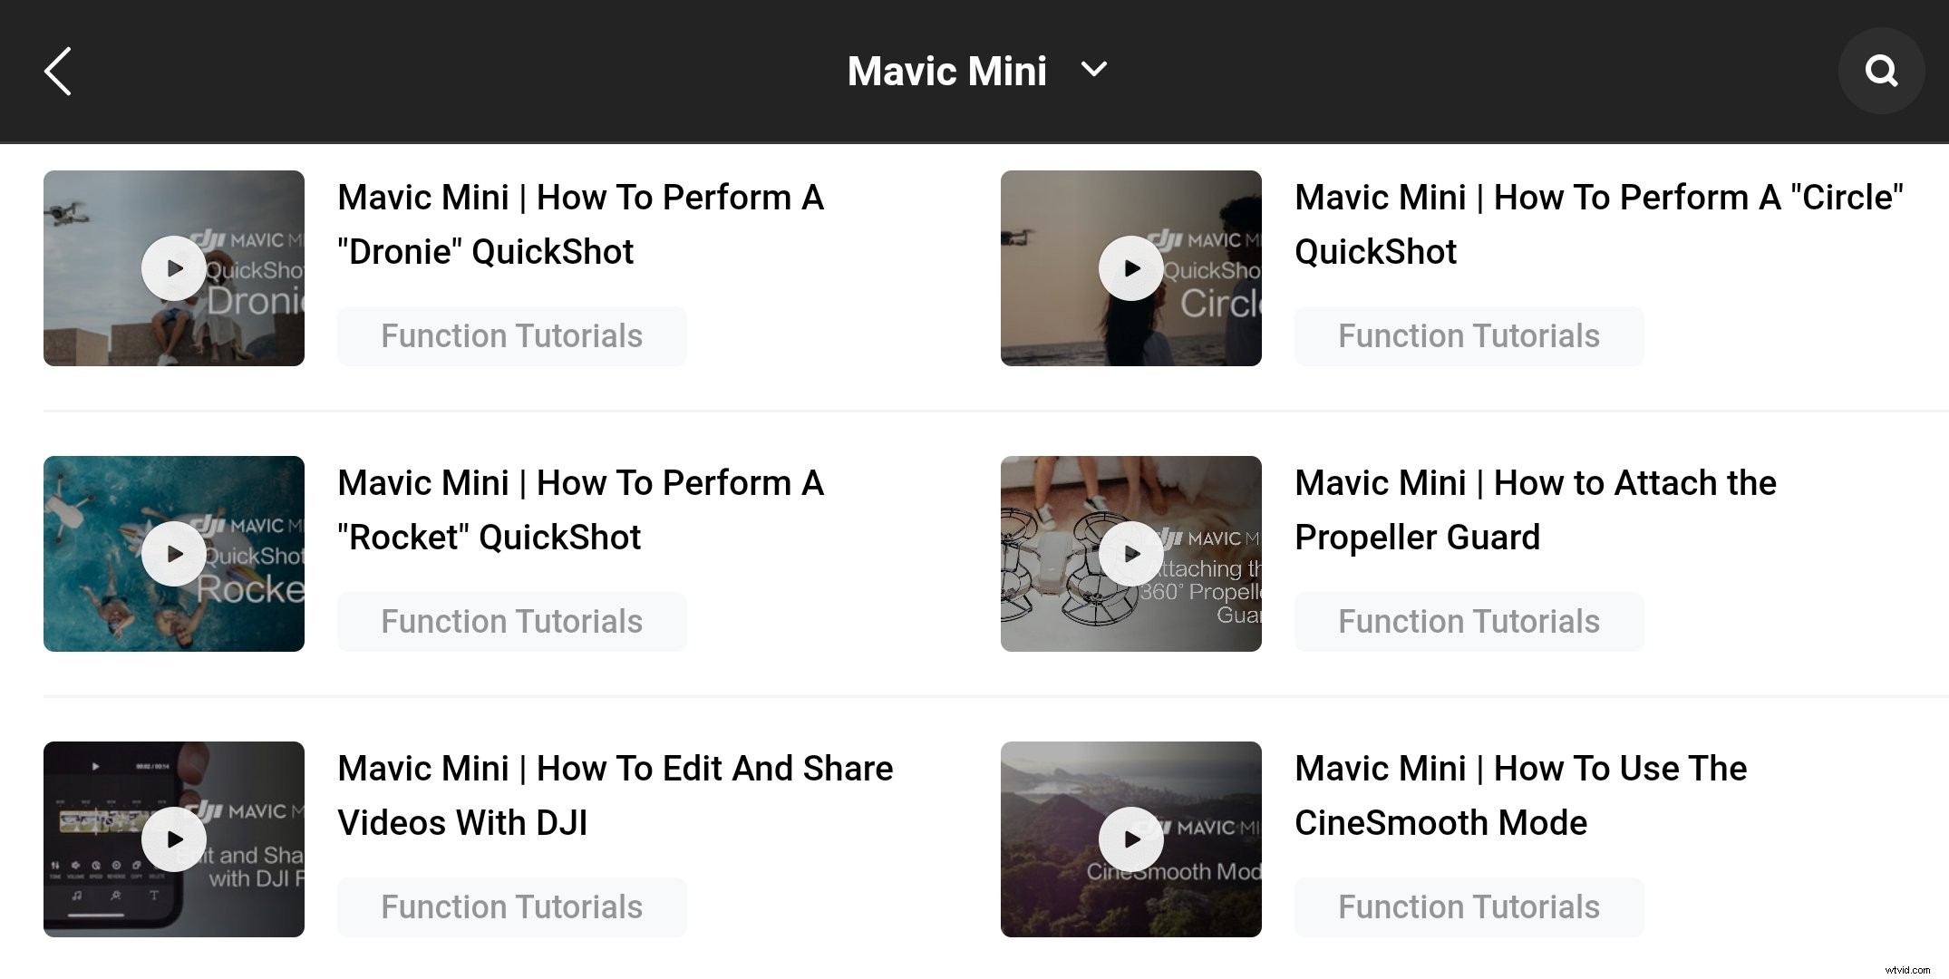Open Function Tutorials under the CineSmooth video
This screenshot has height=979, width=1949.
1469,906
